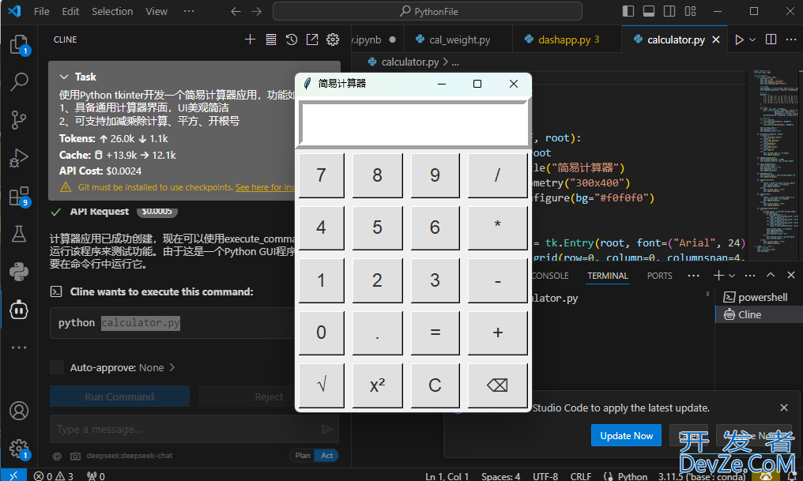Open hidden title bar menus ellipsis

click(x=189, y=11)
